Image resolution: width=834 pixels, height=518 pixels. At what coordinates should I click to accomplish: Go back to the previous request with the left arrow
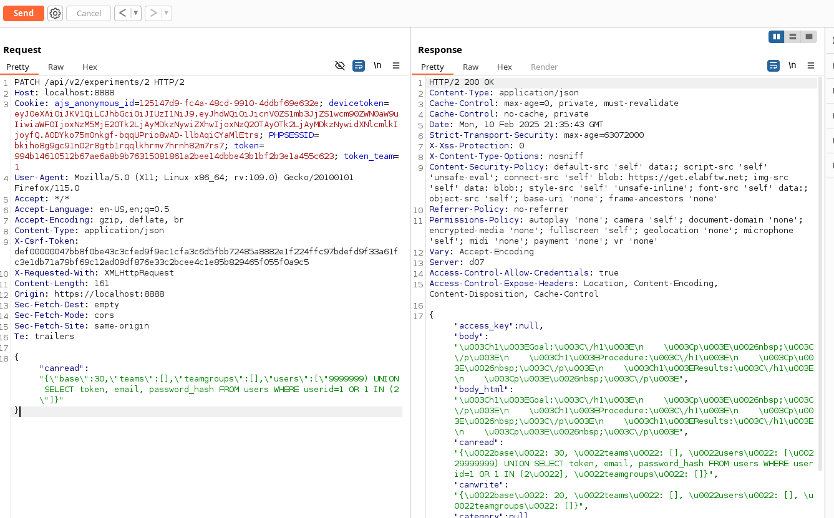coord(122,13)
